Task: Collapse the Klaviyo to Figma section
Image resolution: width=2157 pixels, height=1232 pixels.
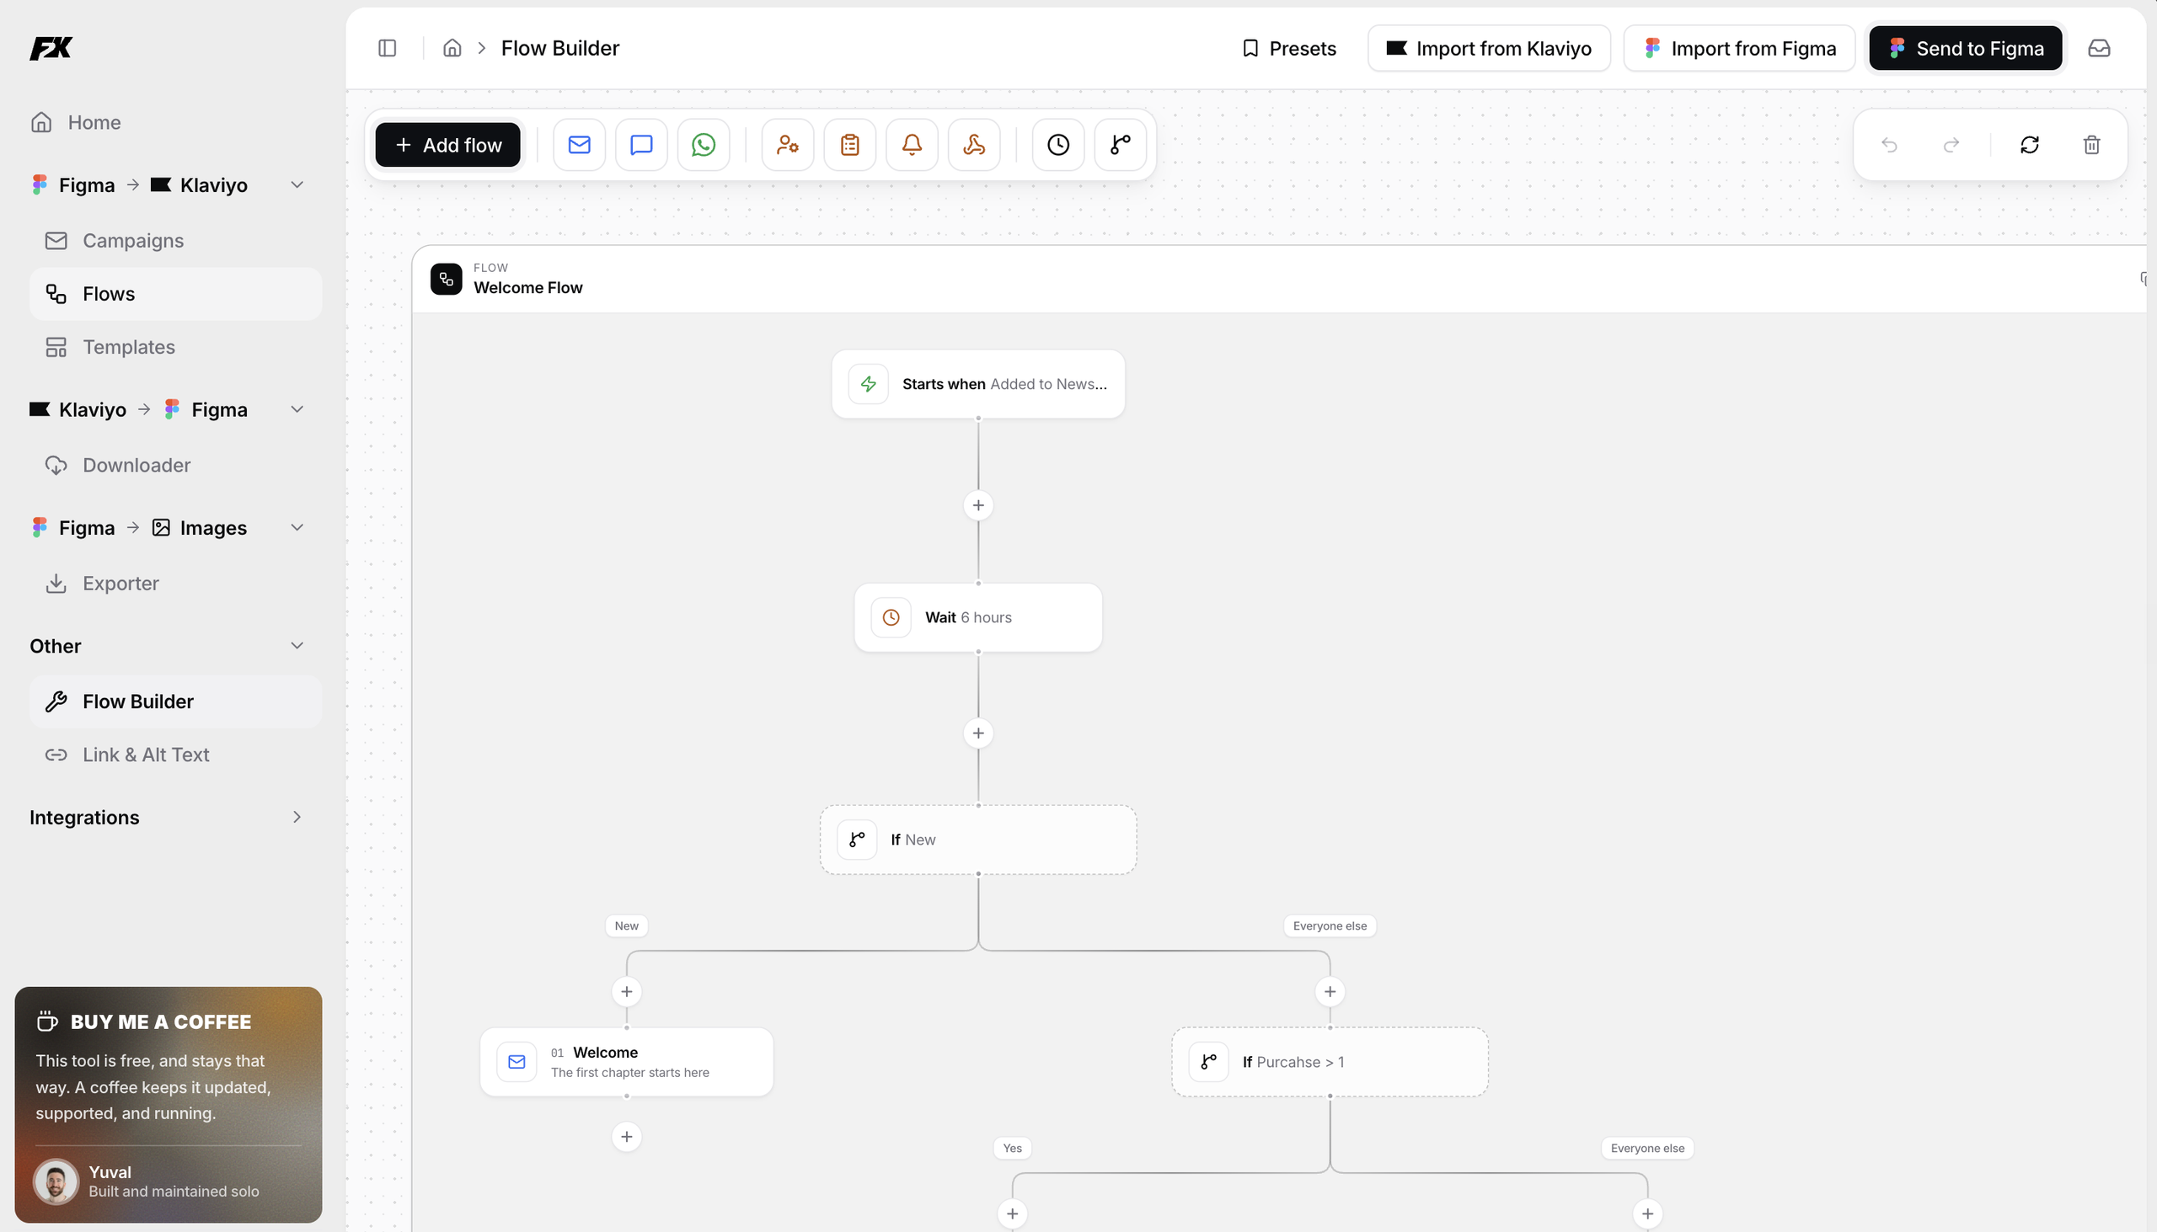Action: pyautogui.click(x=297, y=409)
